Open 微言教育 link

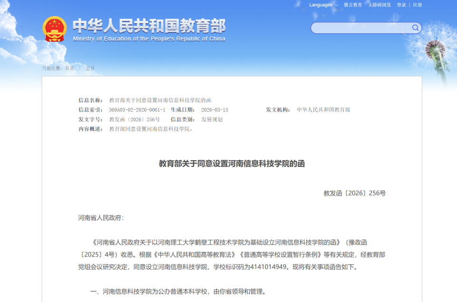[353, 5]
